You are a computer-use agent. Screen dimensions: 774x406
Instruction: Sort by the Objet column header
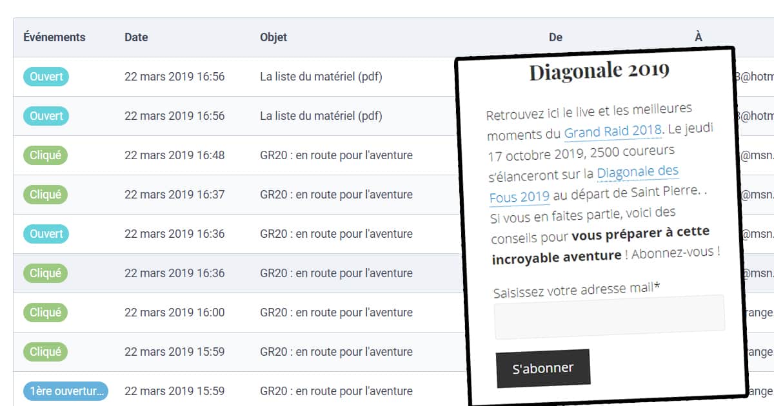(x=273, y=37)
